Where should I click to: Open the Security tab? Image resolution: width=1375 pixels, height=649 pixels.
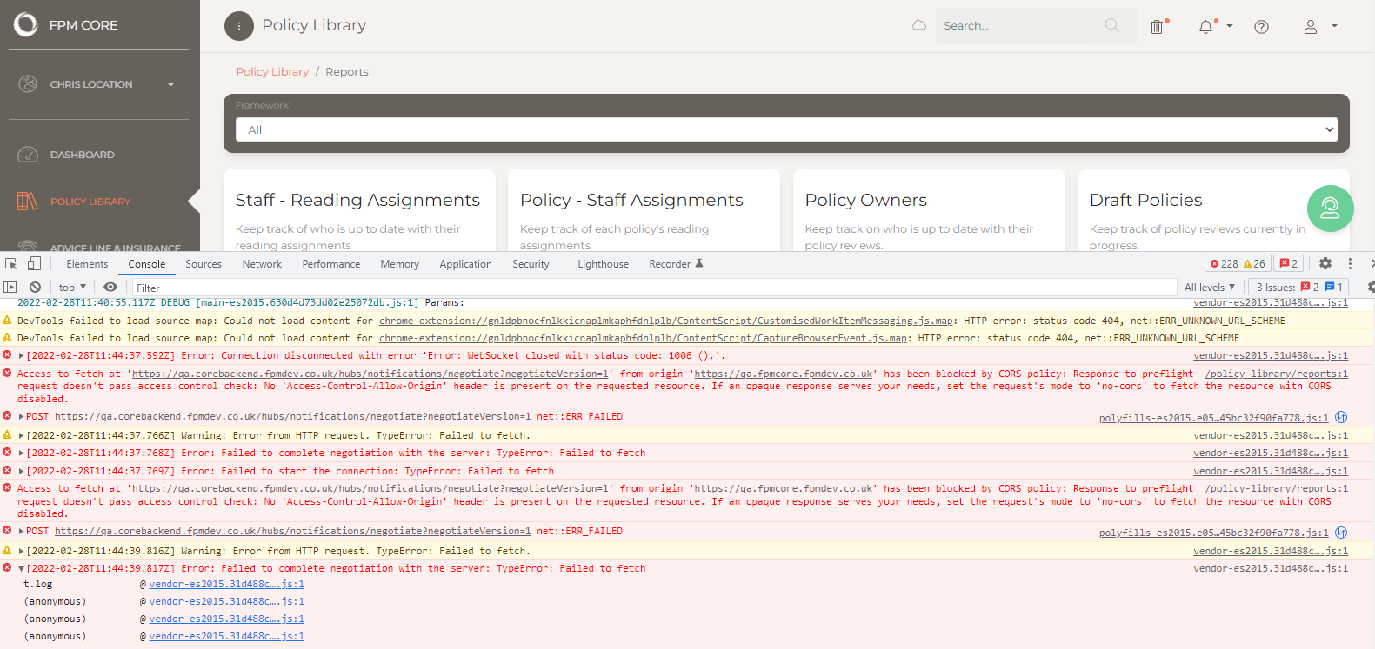click(531, 264)
